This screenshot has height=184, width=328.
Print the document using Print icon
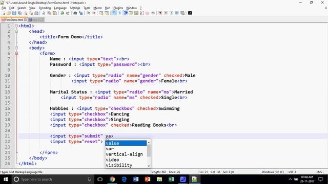[x=36, y=13]
